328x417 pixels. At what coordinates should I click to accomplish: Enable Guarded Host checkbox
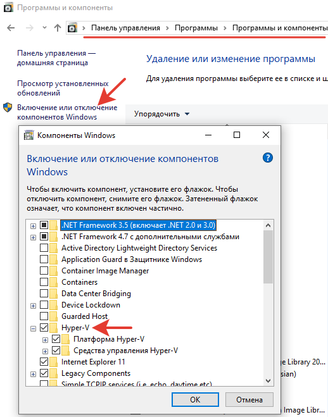pyautogui.click(x=44, y=316)
